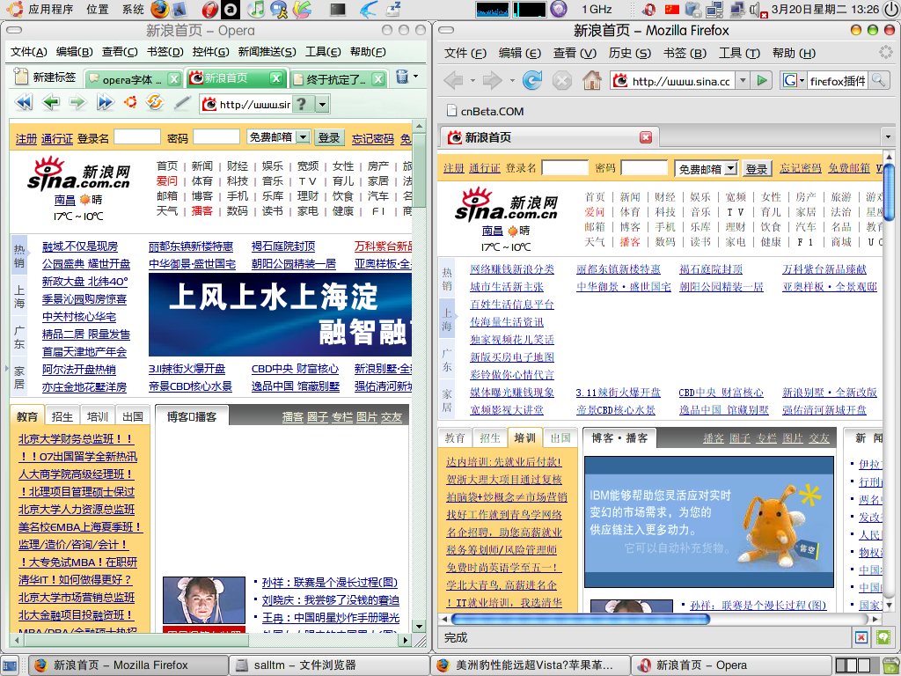Open Opera 文件(A) menu
This screenshot has width=901, height=676.
click(x=29, y=52)
